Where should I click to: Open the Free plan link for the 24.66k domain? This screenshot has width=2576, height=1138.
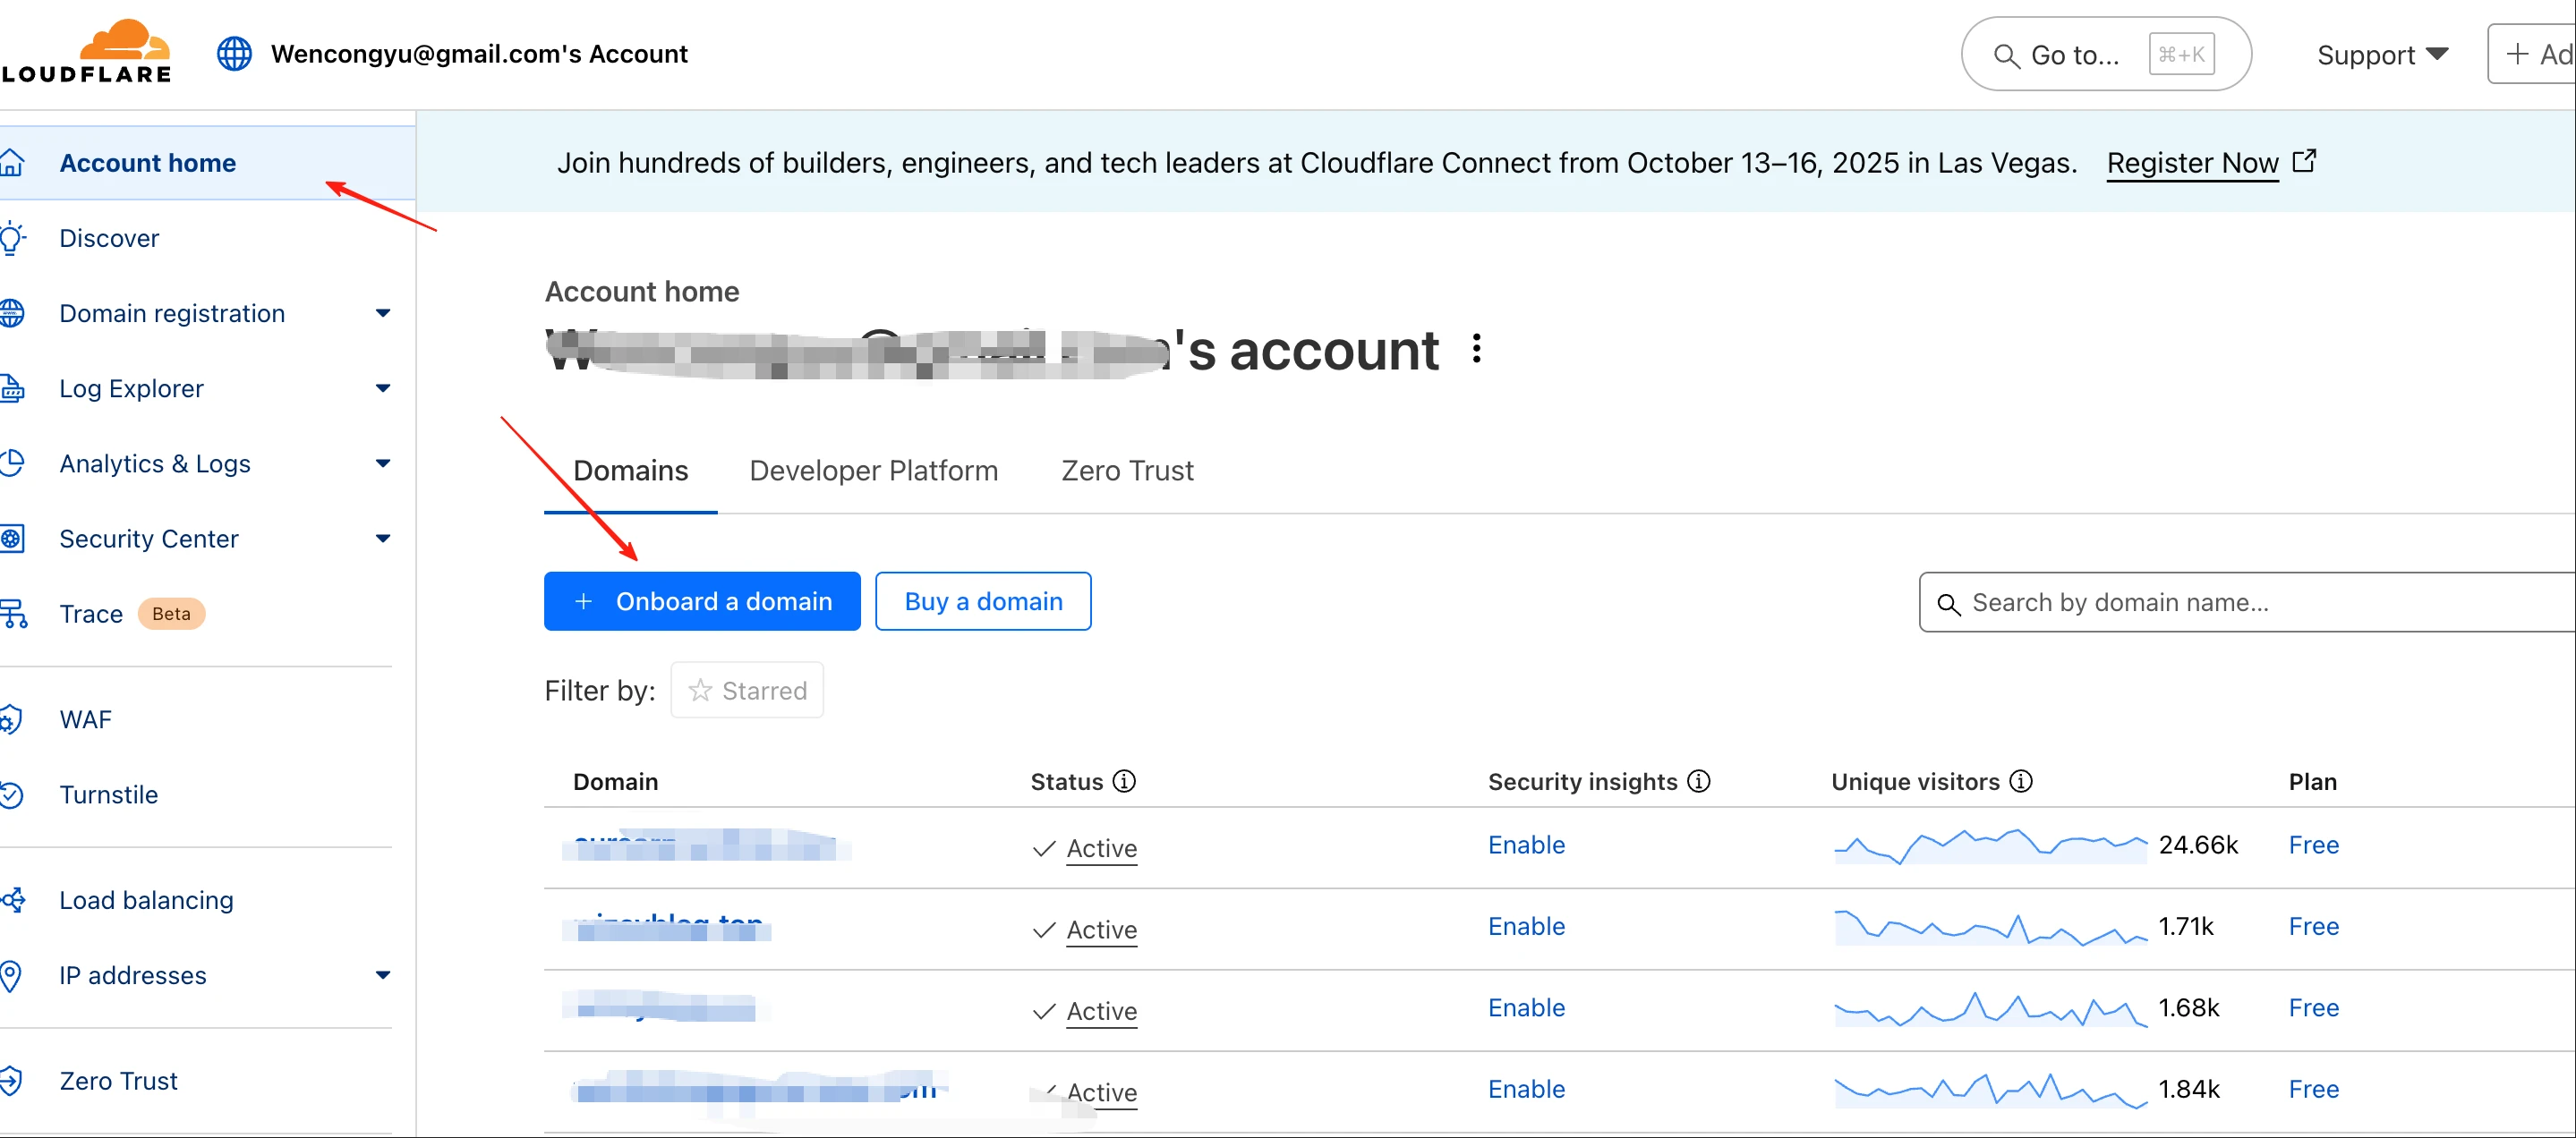2313,845
